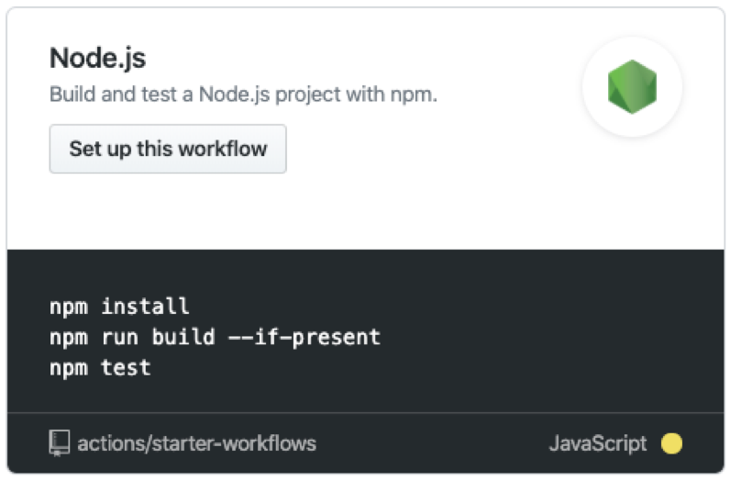Viewport: 730px width, 481px height.
Task: Click the Node.js card title
Action: tap(97, 59)
